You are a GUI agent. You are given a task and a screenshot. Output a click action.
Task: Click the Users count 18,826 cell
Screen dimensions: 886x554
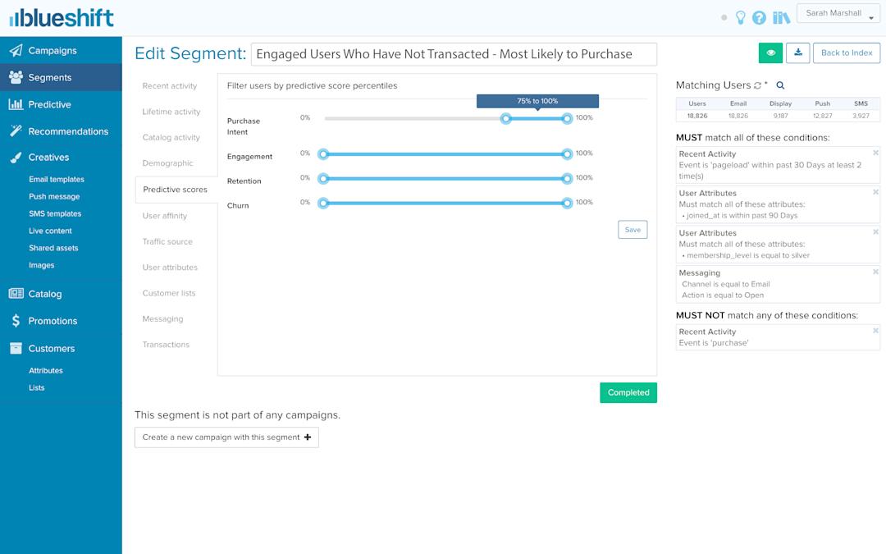tap(697, 116)
